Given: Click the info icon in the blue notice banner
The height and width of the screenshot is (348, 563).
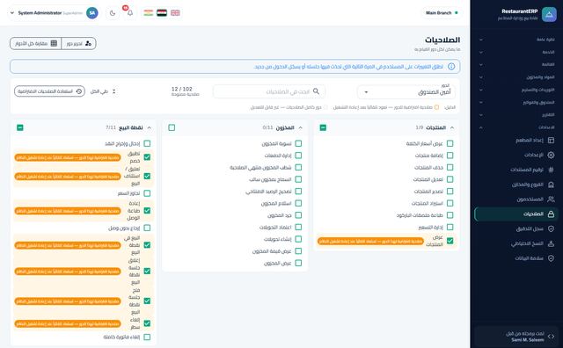Looking at the screenshot, I should (451, 67).
